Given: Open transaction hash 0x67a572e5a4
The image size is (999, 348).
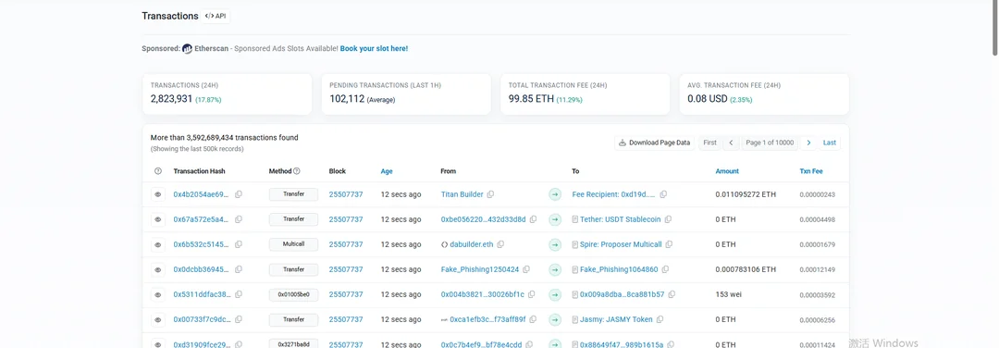Looking at the screenshot, I should pyautogui.click(x=202, y=219).
